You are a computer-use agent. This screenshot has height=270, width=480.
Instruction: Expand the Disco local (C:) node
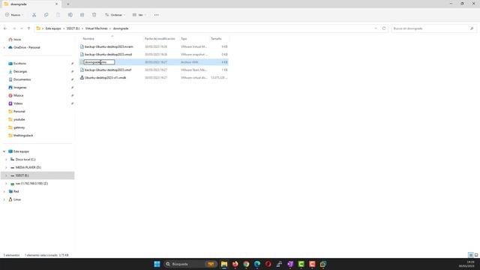(x=6, y=160)
